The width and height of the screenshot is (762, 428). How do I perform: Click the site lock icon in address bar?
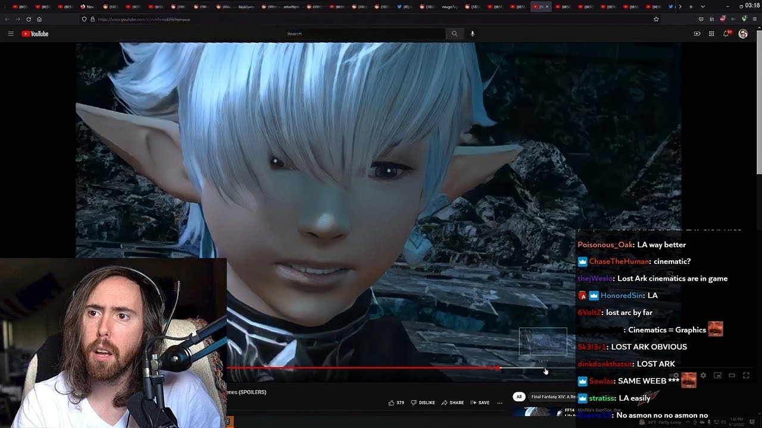[x=92, y=19]
